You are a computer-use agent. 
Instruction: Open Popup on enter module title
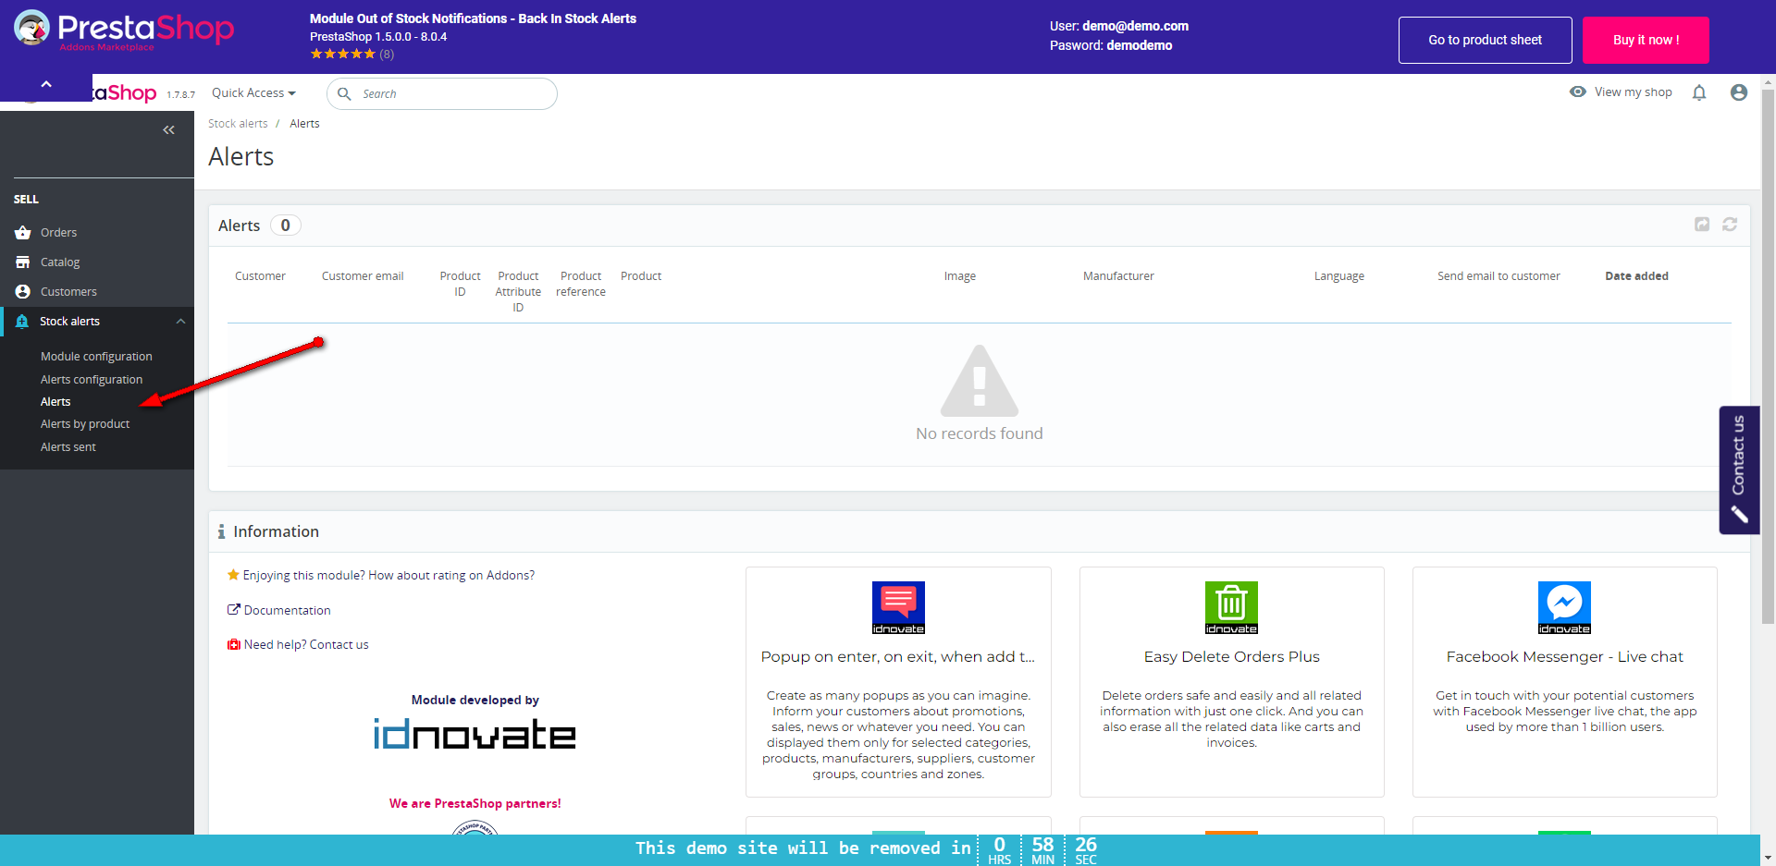pos(898,657)
